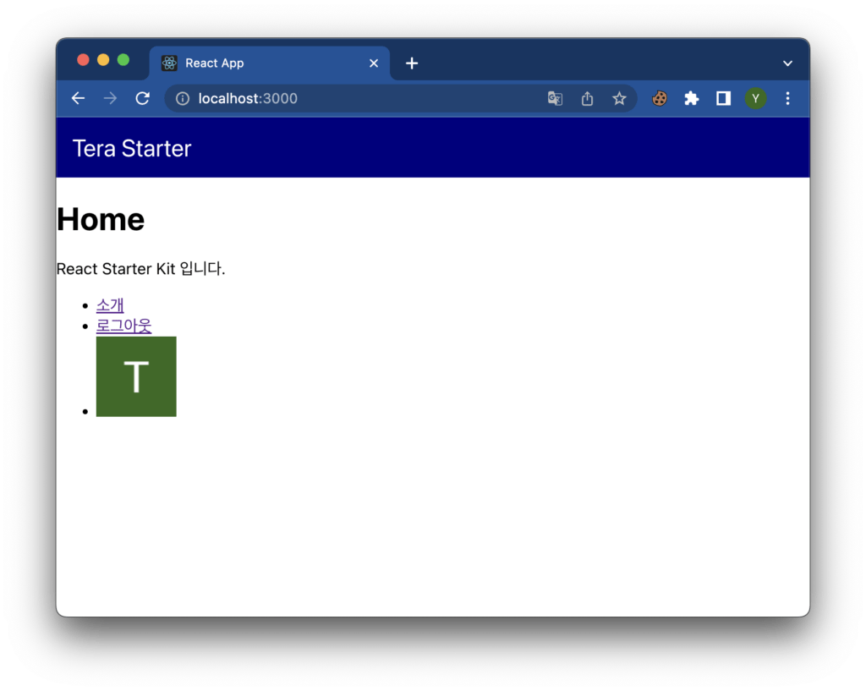Screen dimensions: 866x691
Task: Toggle the browser side panel
Action: 723,99
